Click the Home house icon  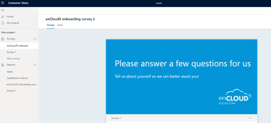[x=3, y=17]
